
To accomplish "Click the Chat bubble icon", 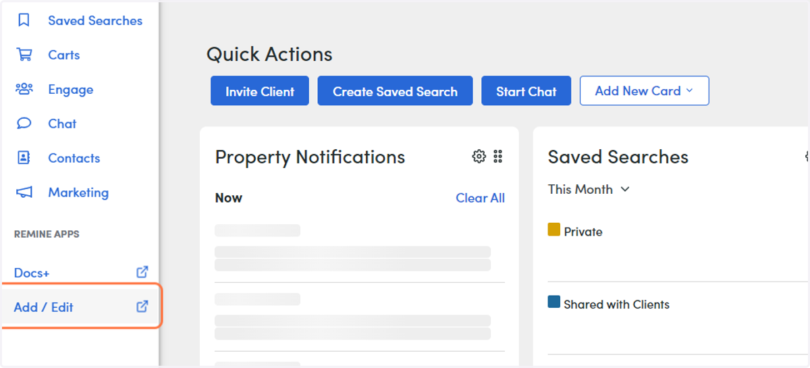I will pos(24,124).
